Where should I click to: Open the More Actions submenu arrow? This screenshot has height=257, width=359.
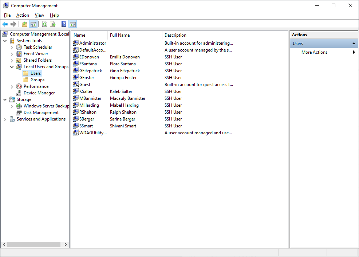[354, 52]
